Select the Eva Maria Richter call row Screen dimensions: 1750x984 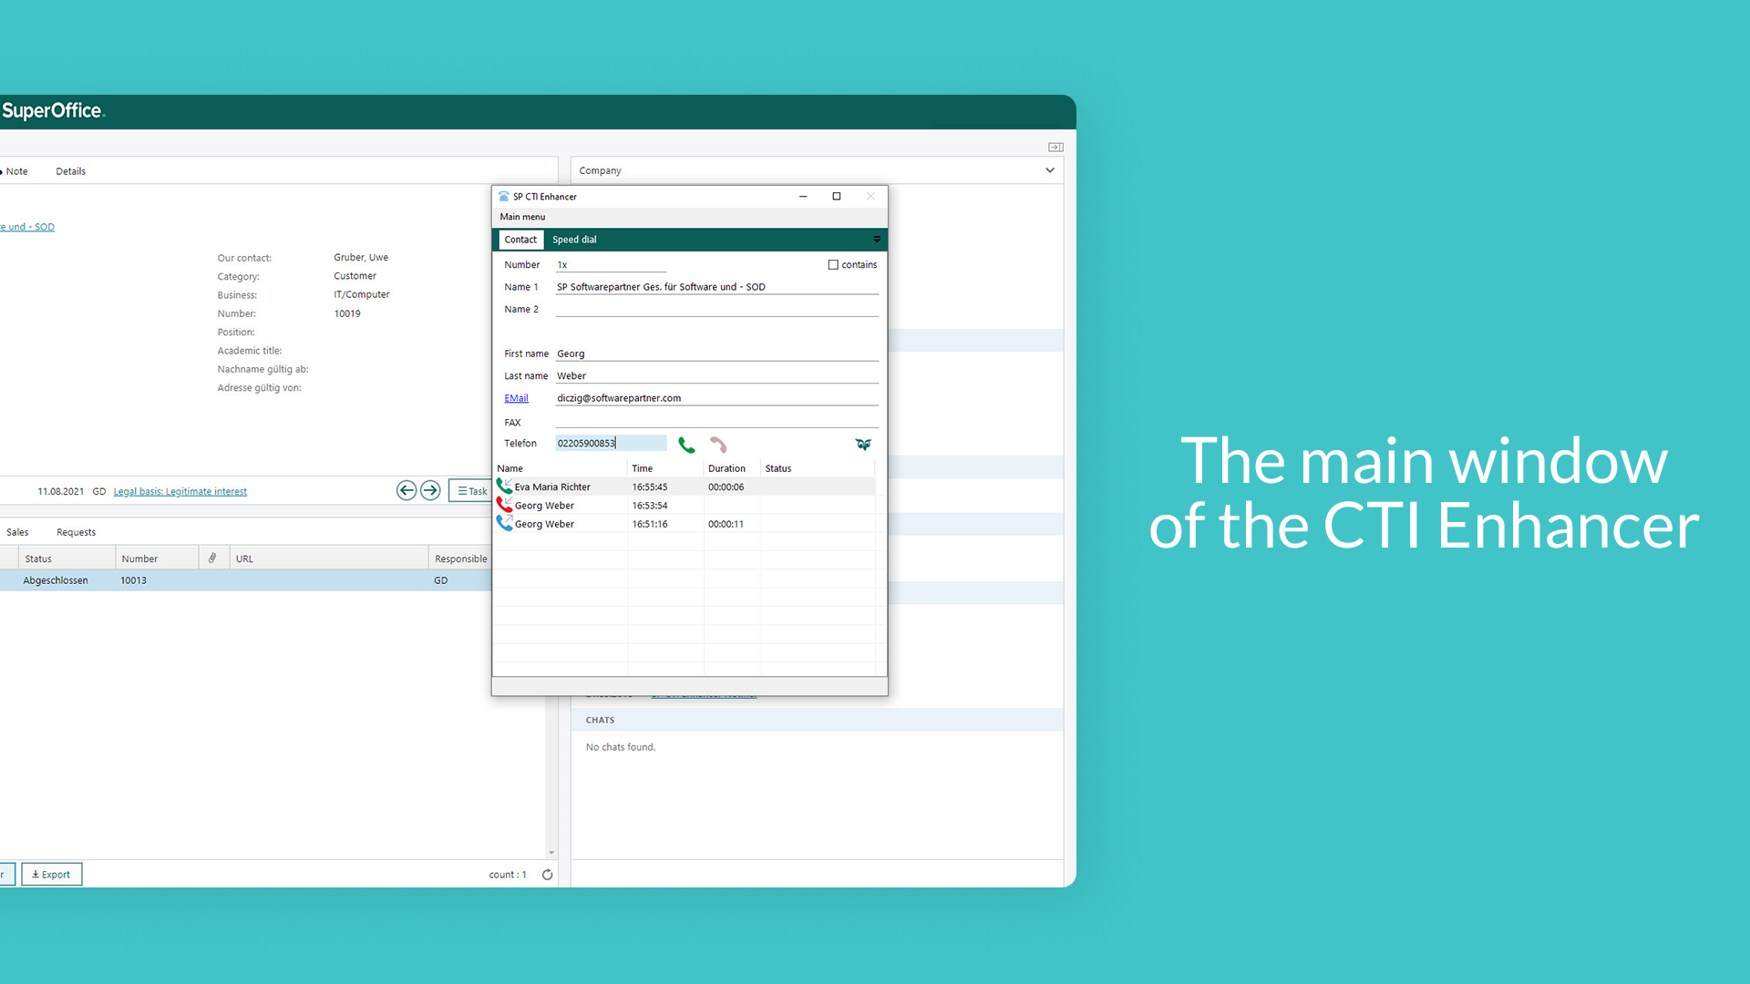pyautogui.click(x=685, y=487)
